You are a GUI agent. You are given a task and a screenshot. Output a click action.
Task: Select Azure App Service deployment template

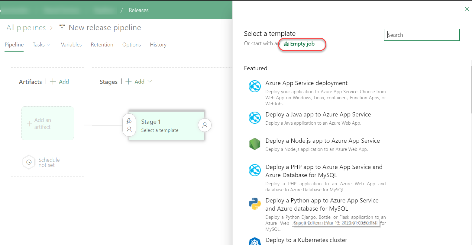pos(306,83)
